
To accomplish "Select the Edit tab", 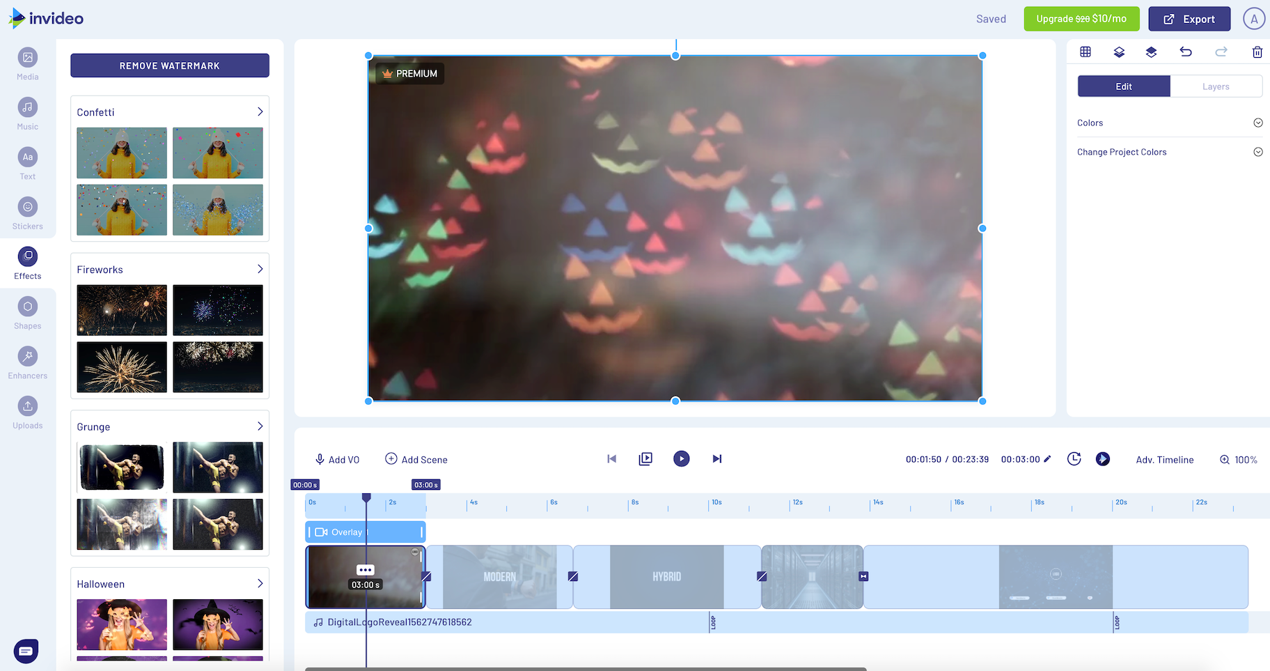I will (x=1123, y=86).
